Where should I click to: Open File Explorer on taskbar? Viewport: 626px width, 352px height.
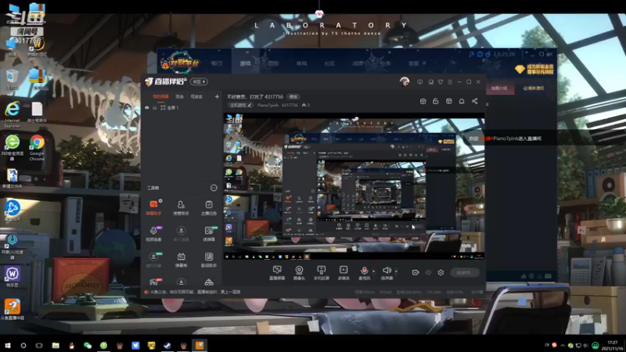click(56, 345)
